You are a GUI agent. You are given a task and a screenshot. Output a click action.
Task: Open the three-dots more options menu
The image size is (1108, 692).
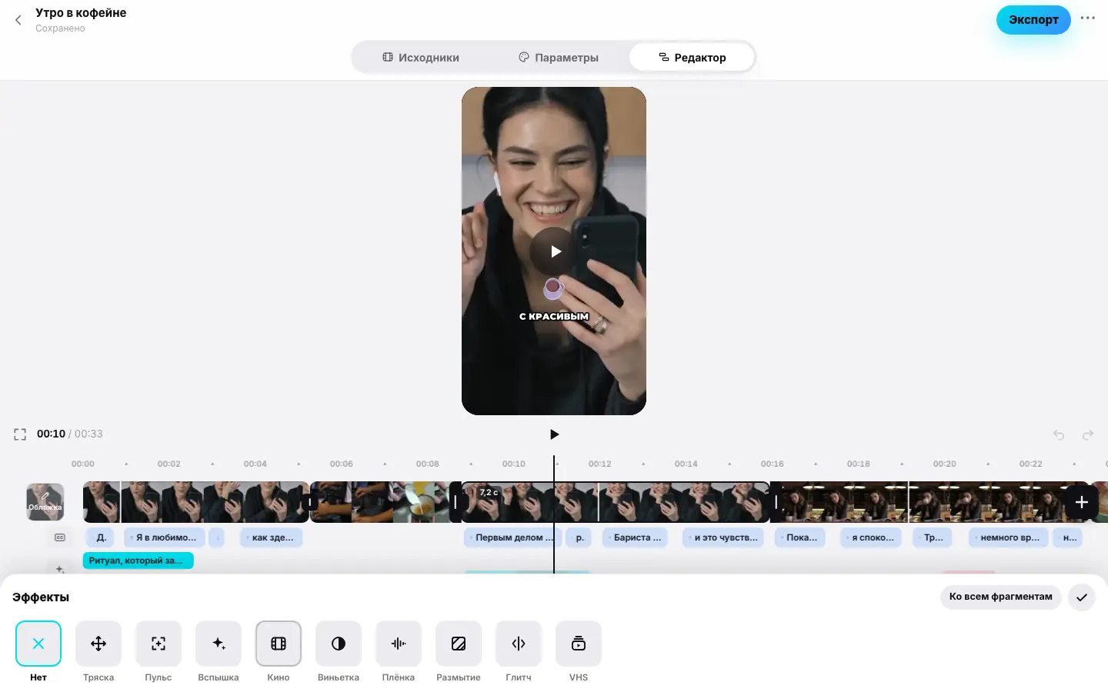coord(1087,18)
